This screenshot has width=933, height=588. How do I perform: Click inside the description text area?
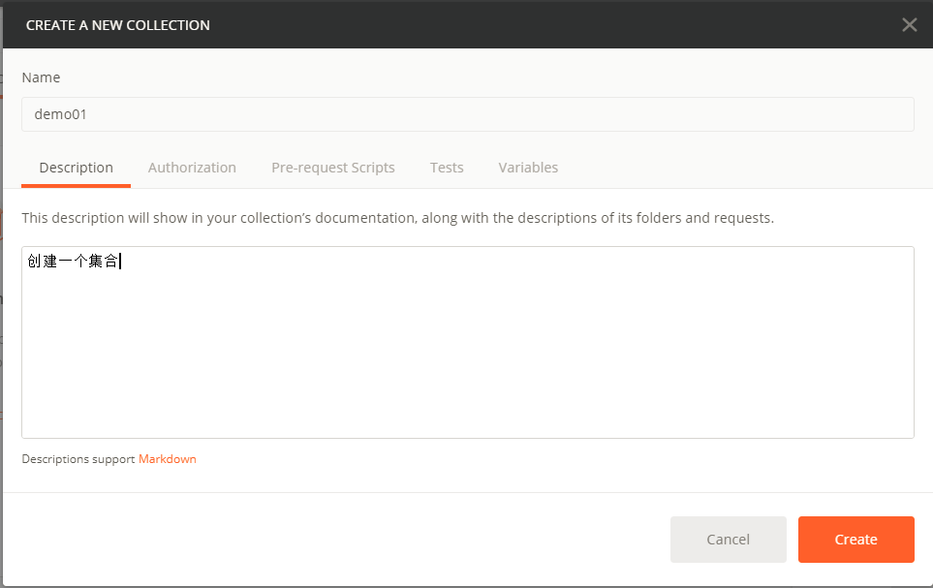[x=468, y=342]
